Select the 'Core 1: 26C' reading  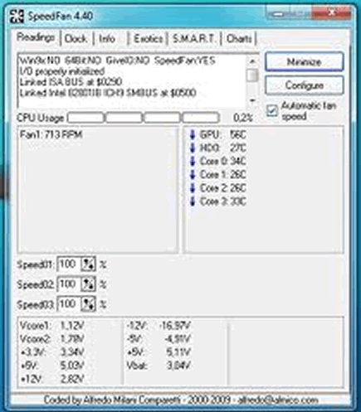222,175
